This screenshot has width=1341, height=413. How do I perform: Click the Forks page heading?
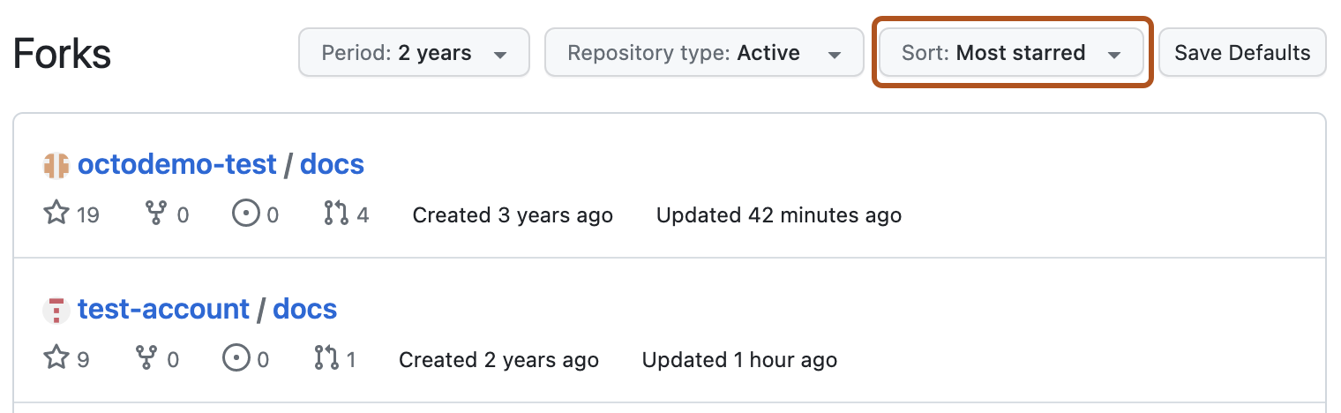62,54
